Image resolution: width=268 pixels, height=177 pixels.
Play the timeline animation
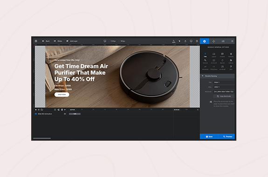[65, 109]
